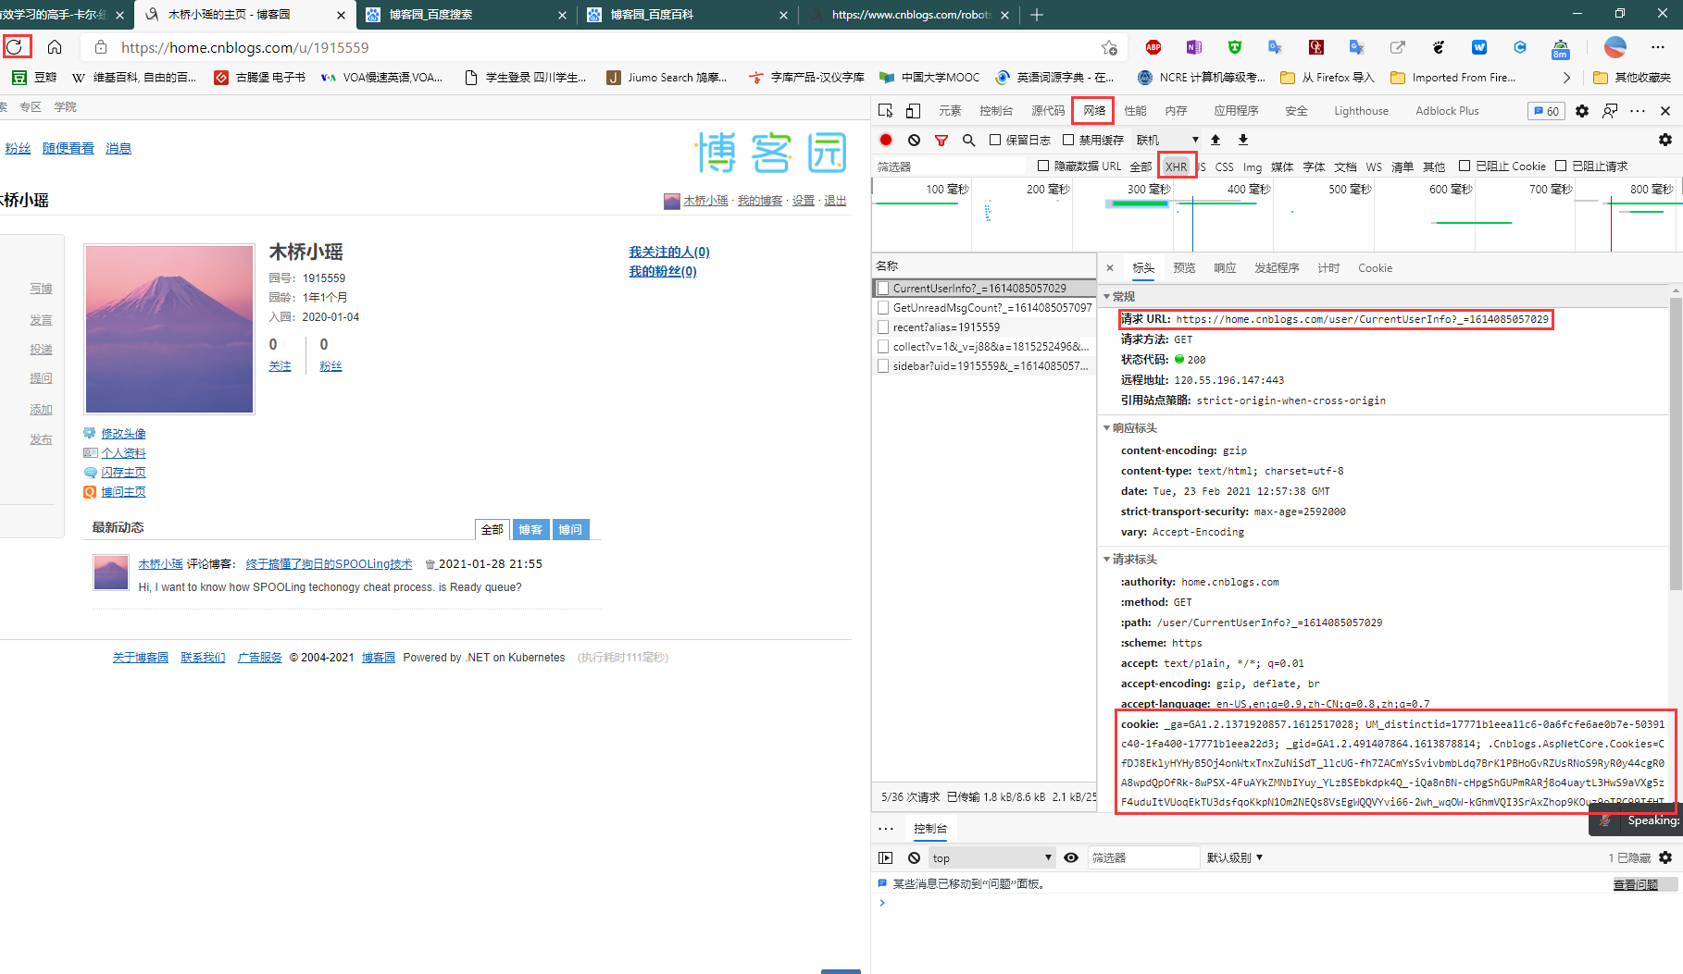The width and height of the screenshot is (1683, 974).
Task: Show the console sidebar
Action: tap(886, 857)
